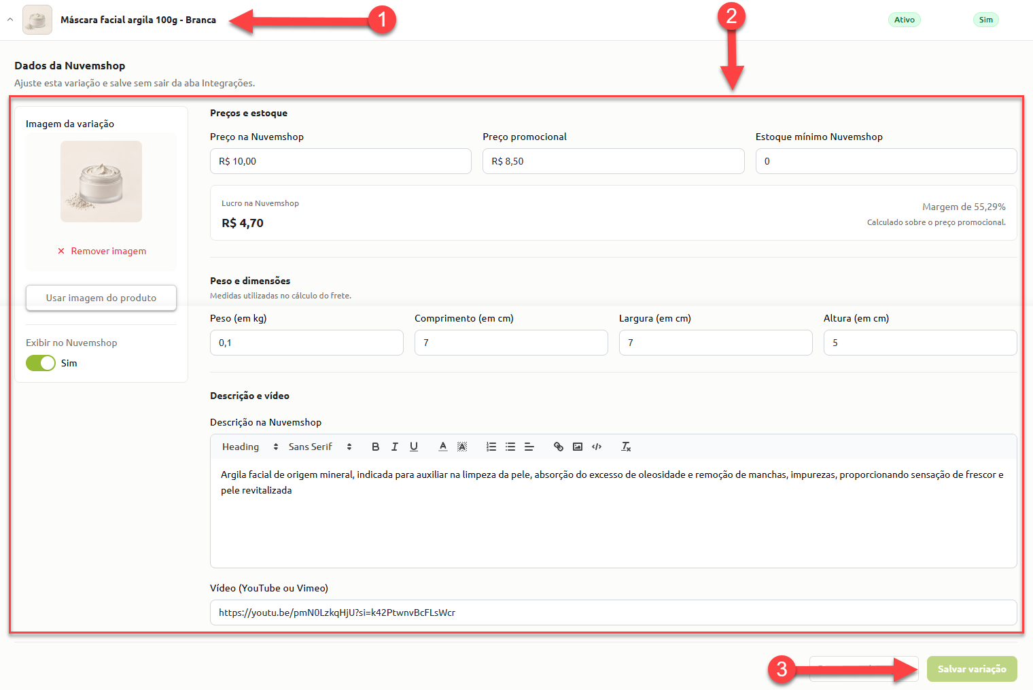Image resolution: width=1033 pixels, height=690 pixels.
Task: Apply underline formatting in description editor
Action: pyautogui.click(x=414, y=447)
